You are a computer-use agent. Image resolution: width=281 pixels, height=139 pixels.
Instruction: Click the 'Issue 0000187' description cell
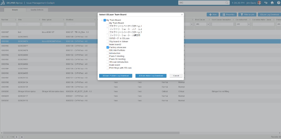48,32
